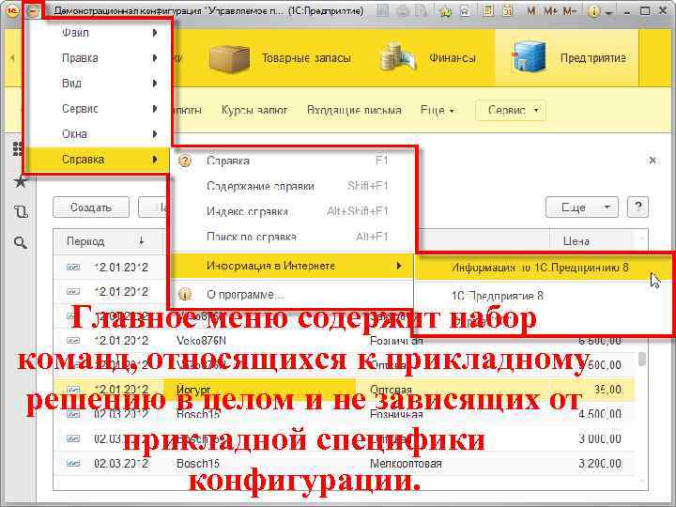Expand the small arrow next to the info icon
This screenshot has width=676, height=507.
(x=608, y=13)
